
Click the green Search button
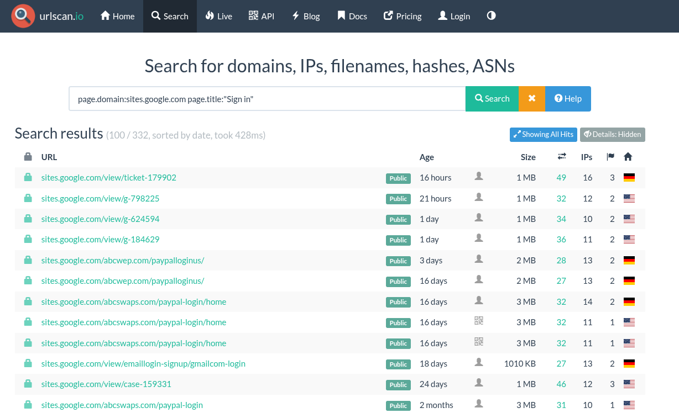[x=492, y=99]
